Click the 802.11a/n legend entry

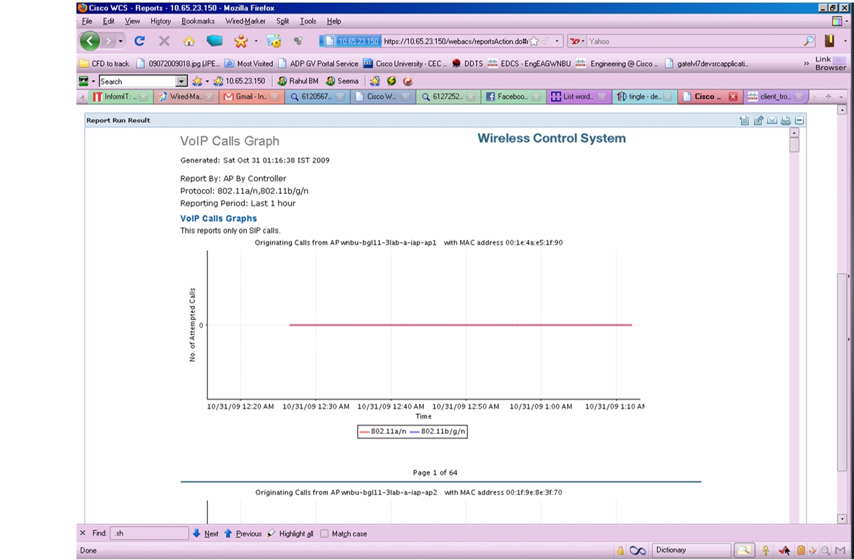click(383, 431)
